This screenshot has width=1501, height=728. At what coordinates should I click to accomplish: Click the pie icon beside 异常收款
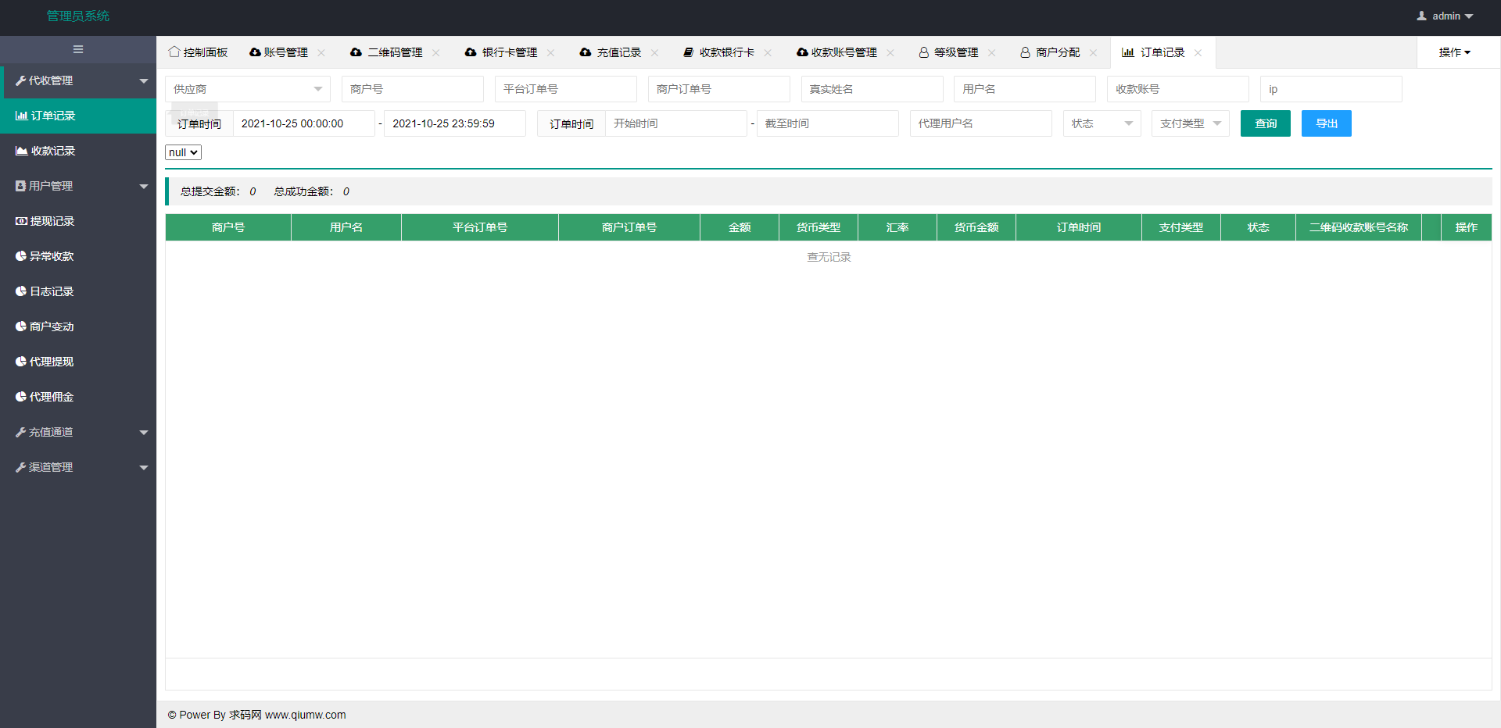click(21, 256)
